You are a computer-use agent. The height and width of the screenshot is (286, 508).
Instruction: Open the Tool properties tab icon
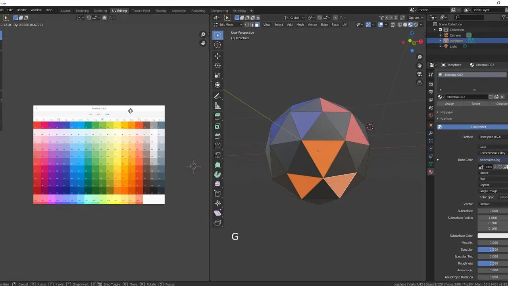pyautogui.click(x=431, y=75)
